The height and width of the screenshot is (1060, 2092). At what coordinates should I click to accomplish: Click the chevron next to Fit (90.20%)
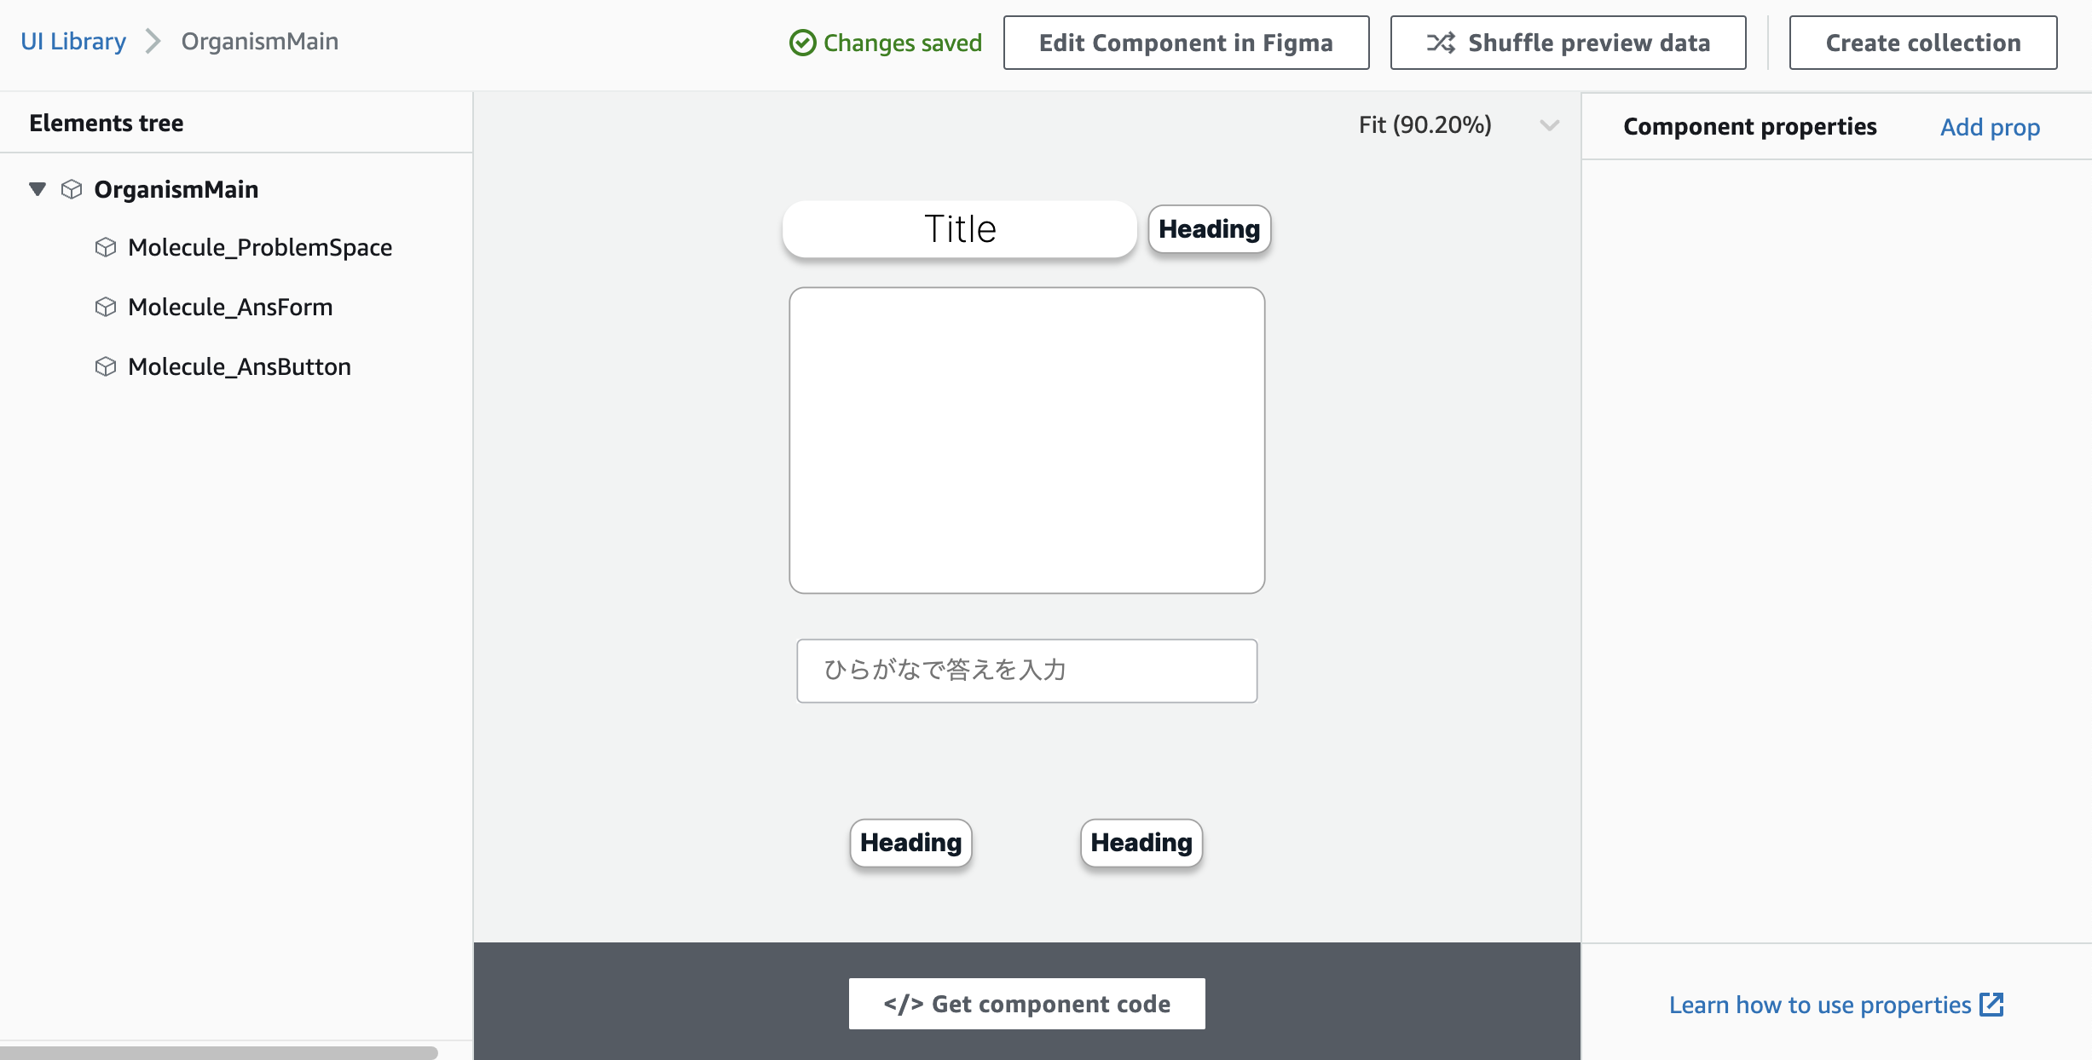pos(1548,125)
